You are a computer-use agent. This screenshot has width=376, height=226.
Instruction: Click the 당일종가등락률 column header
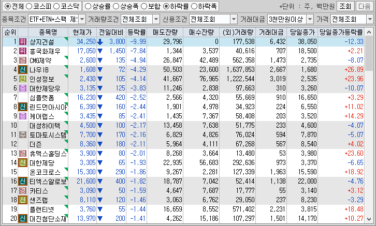tap(341, 32)
